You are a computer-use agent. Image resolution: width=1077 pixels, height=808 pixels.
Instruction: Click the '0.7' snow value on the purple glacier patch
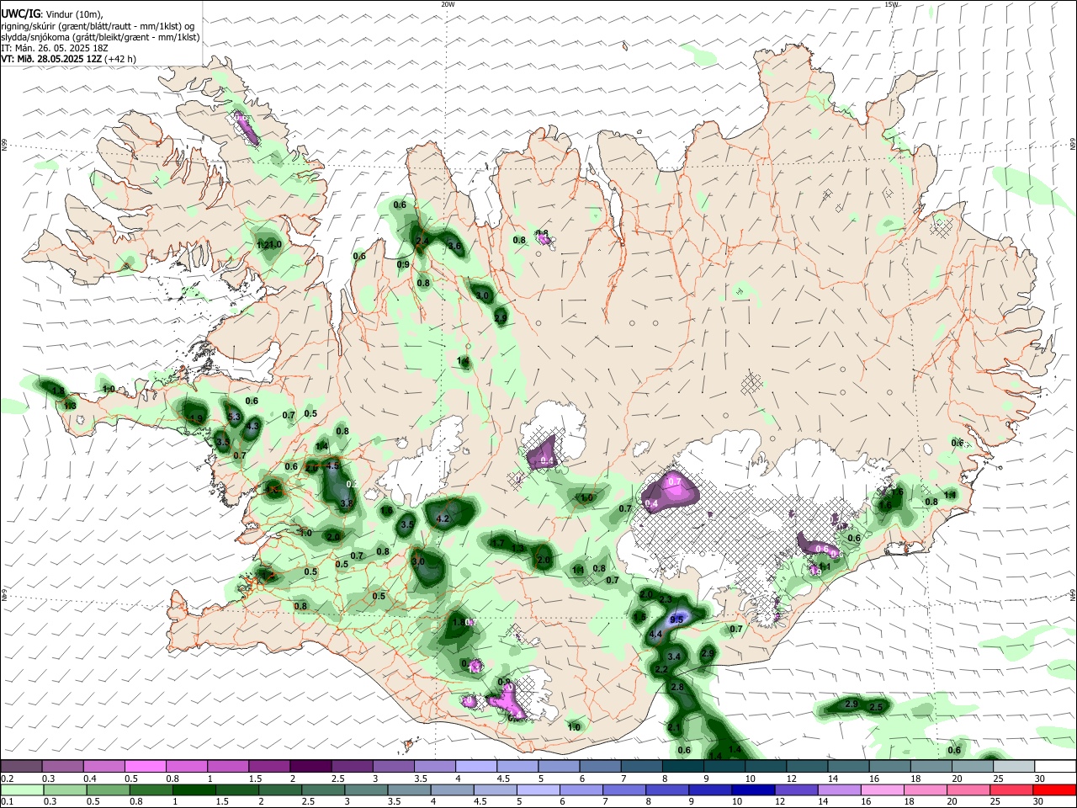tap(675, 481)
